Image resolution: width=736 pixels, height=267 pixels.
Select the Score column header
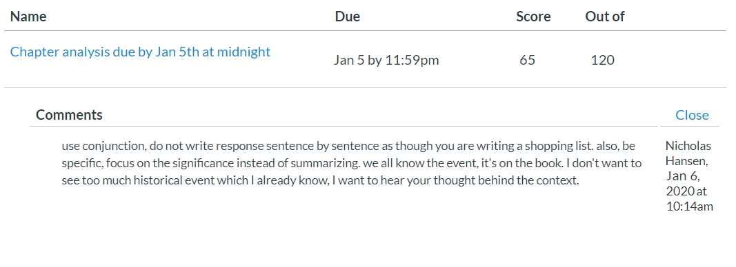[x=533, y=17]
